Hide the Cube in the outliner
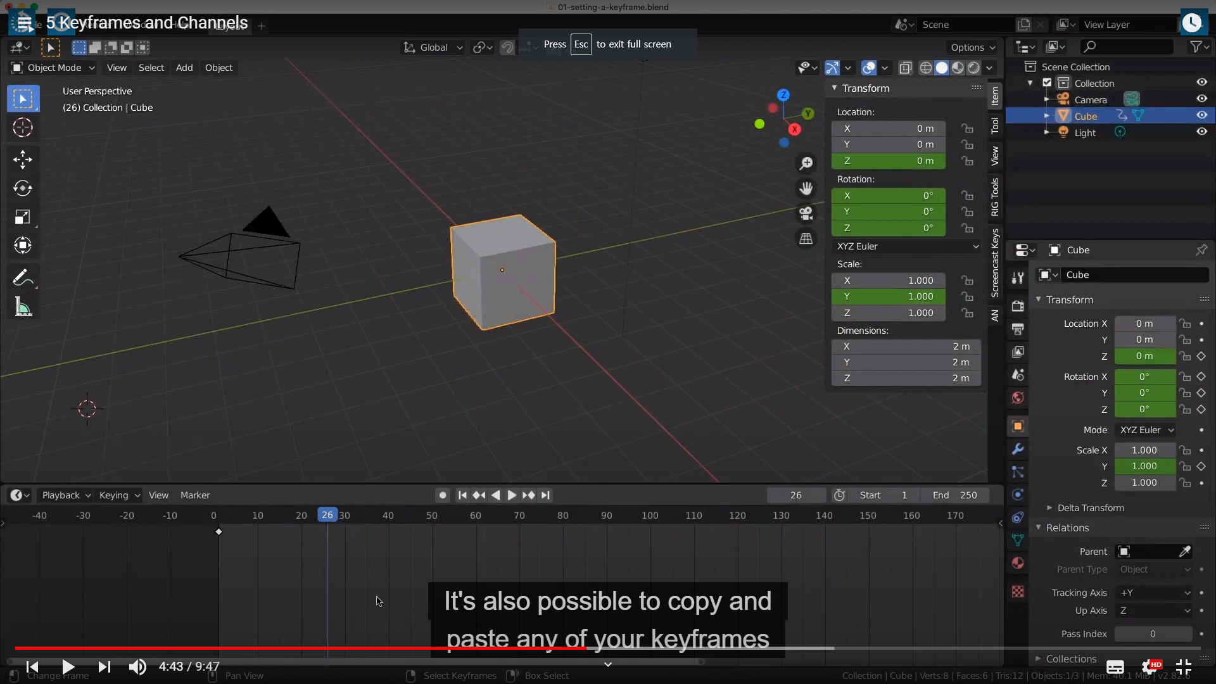The image size is (1216, 684). [1201, 115]
